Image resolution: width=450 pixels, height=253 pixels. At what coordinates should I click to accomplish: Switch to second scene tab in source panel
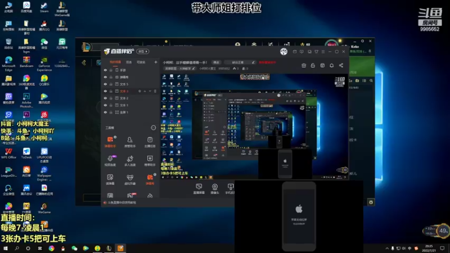129,62
